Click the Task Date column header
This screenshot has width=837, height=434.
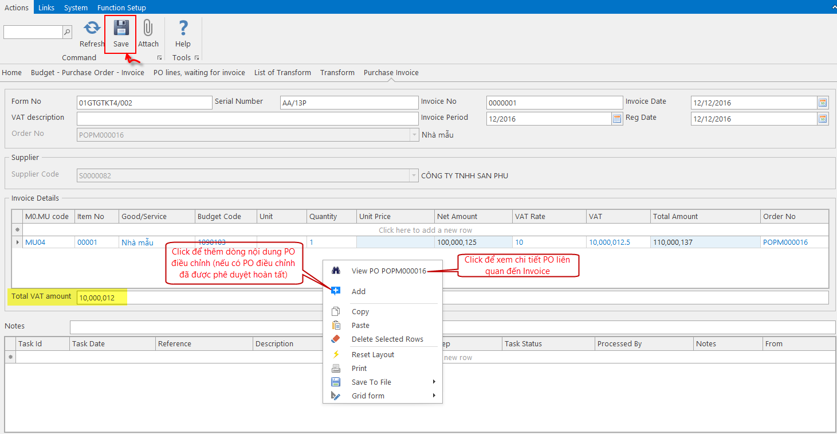(112, 344)
